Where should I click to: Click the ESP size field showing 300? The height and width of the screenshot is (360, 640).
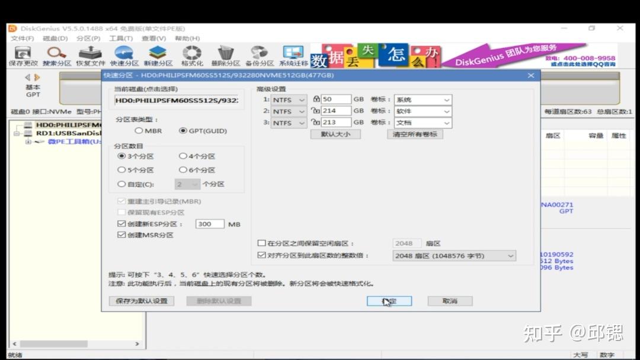click(x=210, y=224)
